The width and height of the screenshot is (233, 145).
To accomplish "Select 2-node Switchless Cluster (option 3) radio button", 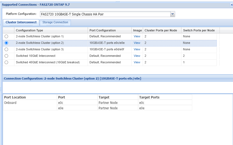I will point(6,50).
